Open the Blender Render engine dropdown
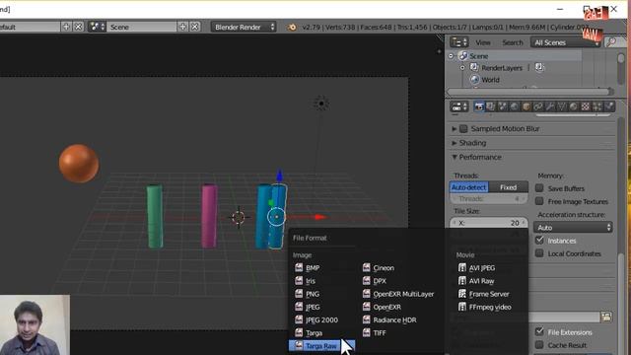631x355 pixels. pos(244,27)
